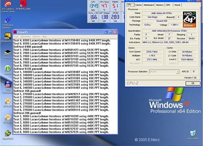Launch the PRIME95_64Bit desktop shortcut
Image resolution: width=203 pixels, height=146 pixels.
coord(23,5)
